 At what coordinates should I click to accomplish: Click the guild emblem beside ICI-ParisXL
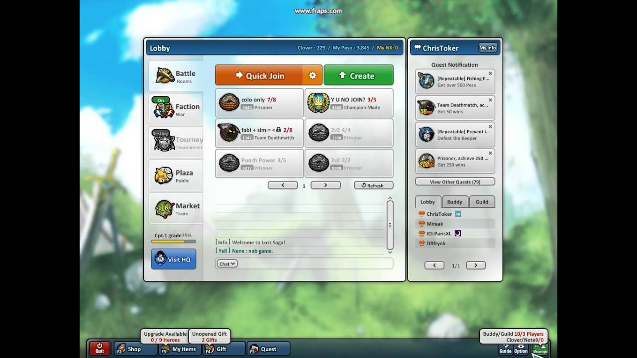pos(458,233)
